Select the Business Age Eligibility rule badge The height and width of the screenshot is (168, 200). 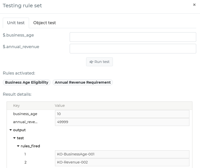click(x=27, y=82)
